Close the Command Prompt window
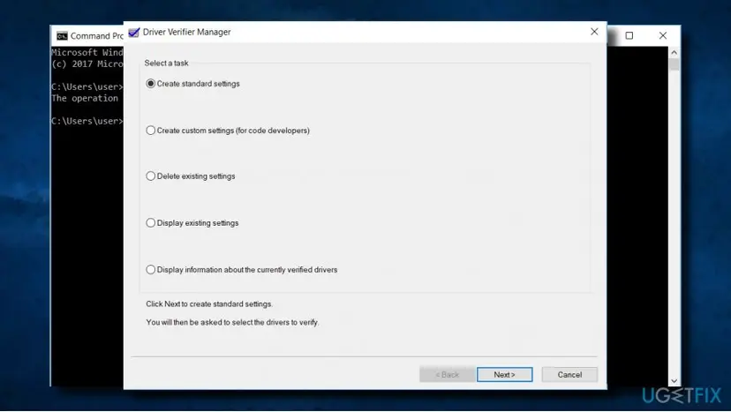This screenshot has height=412, width=731. 662,35
